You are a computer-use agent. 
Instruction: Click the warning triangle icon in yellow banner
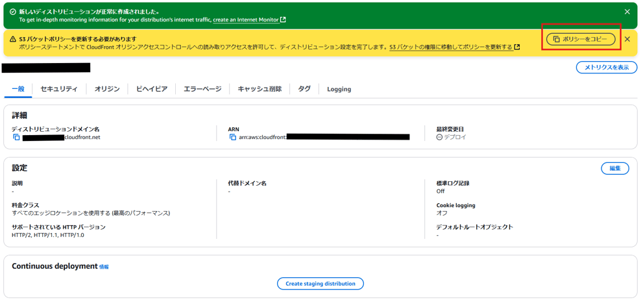tap(13, 40)
